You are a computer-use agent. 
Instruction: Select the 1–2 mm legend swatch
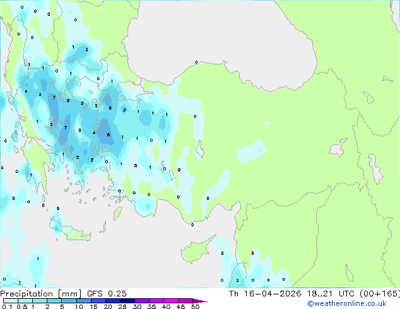(40, 301)
